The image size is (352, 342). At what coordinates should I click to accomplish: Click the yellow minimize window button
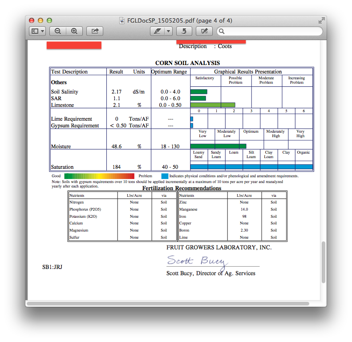tap(40, 20)
